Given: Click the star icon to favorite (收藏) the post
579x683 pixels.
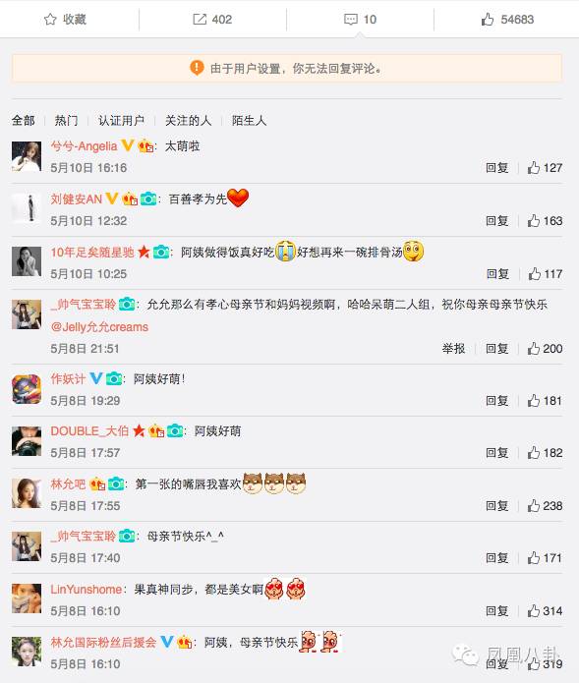Looking at the screenshot, I should 50,20.
